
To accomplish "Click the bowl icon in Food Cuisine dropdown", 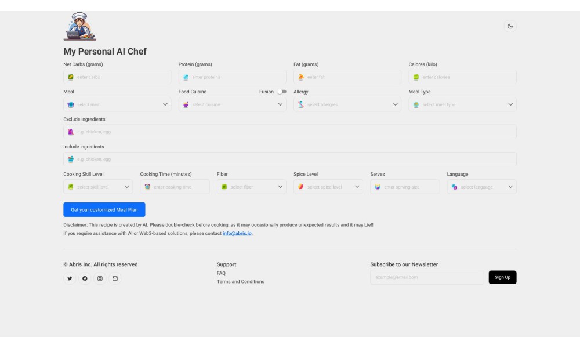I will pos(186,104).
